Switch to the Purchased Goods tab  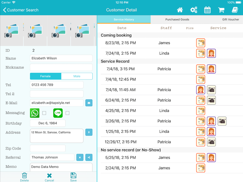[x=177, y=19]
